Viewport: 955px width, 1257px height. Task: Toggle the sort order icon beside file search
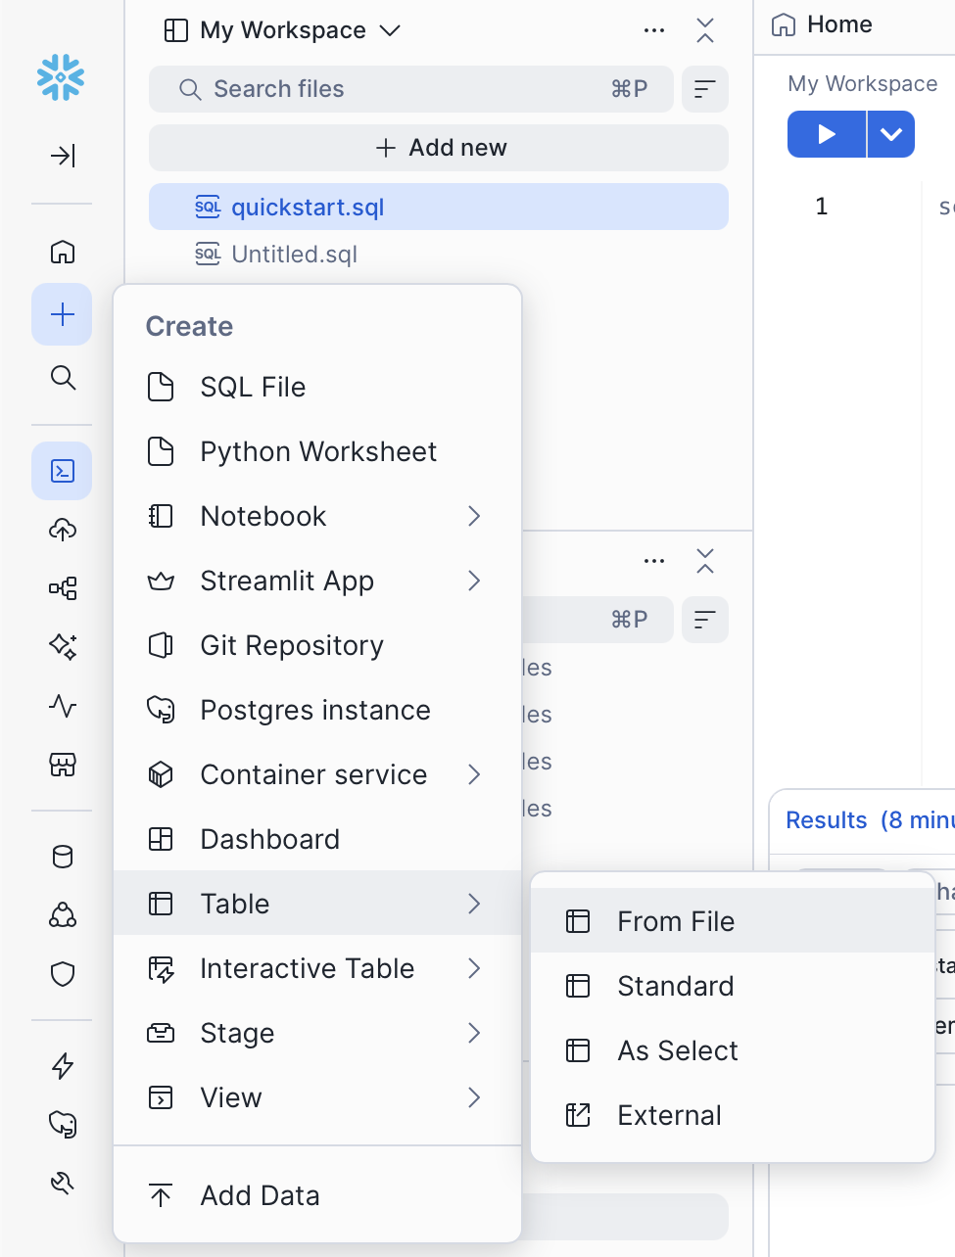click(704, 89)
